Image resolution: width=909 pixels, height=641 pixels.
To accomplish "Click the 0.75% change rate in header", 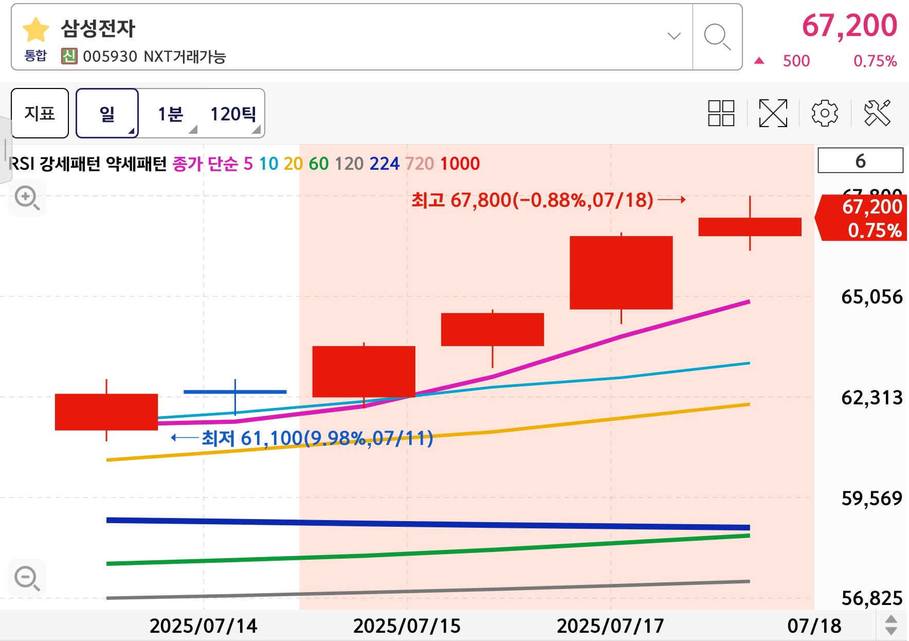I will [x=875, y=61].
